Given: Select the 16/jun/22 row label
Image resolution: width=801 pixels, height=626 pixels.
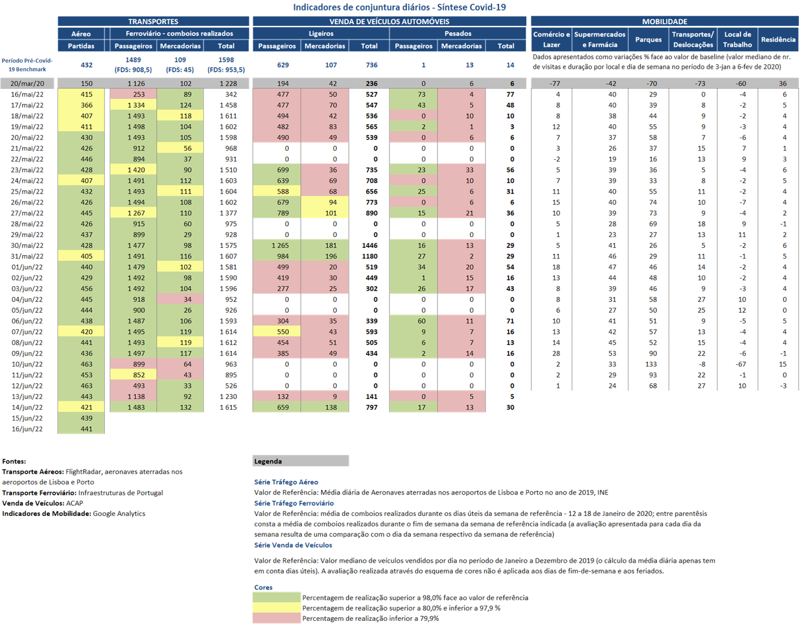Looking at the screenshot, I should tap(27, 429).
